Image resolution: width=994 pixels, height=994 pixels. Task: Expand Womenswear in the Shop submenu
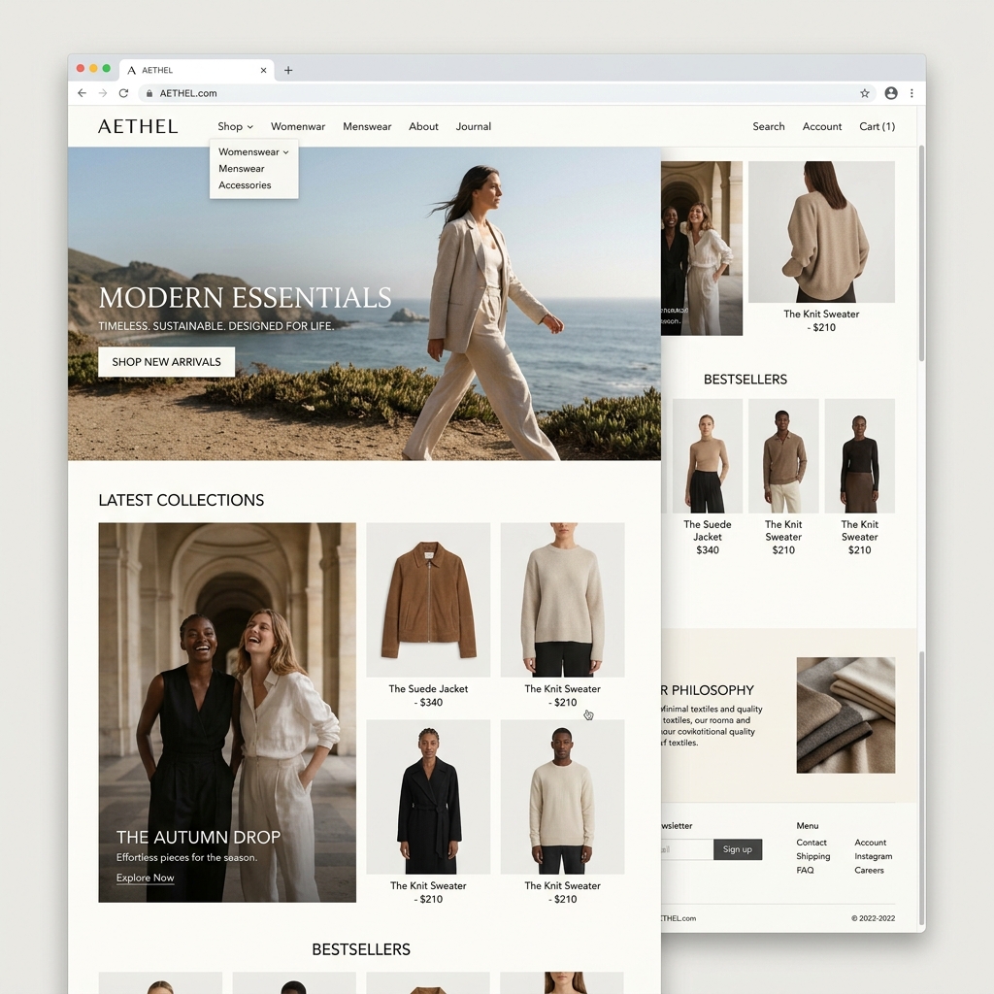click(253, 152)
